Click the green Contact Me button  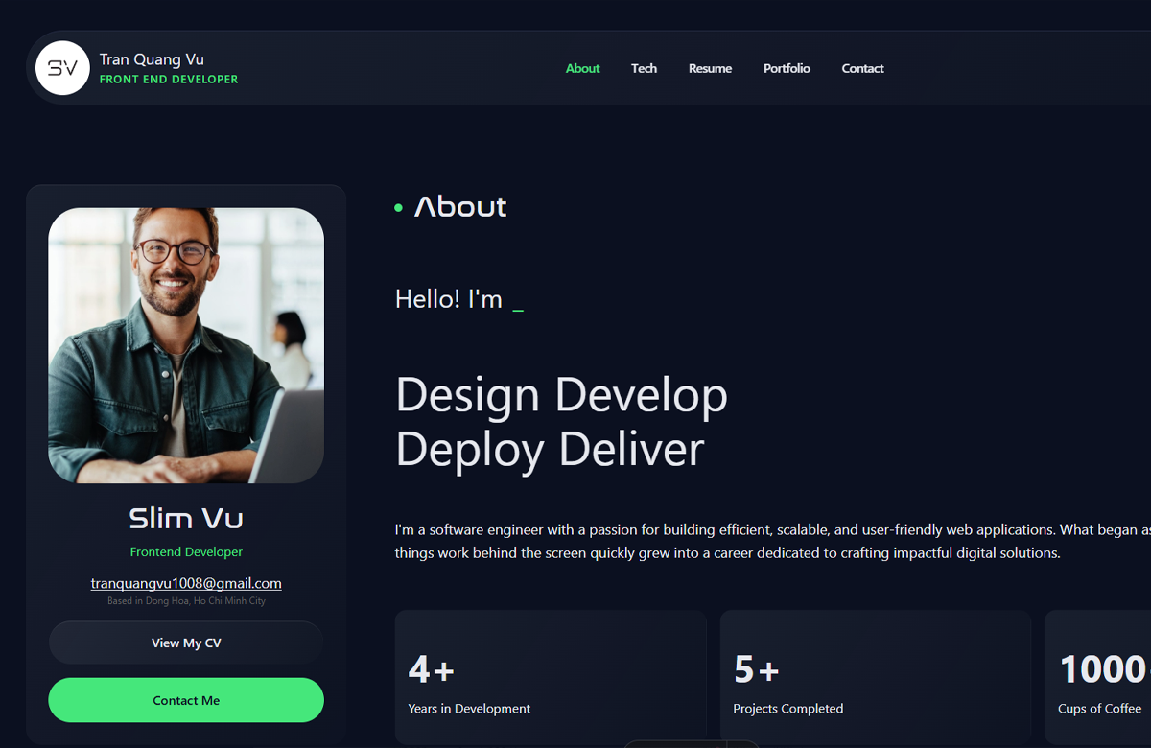point(186,700)
